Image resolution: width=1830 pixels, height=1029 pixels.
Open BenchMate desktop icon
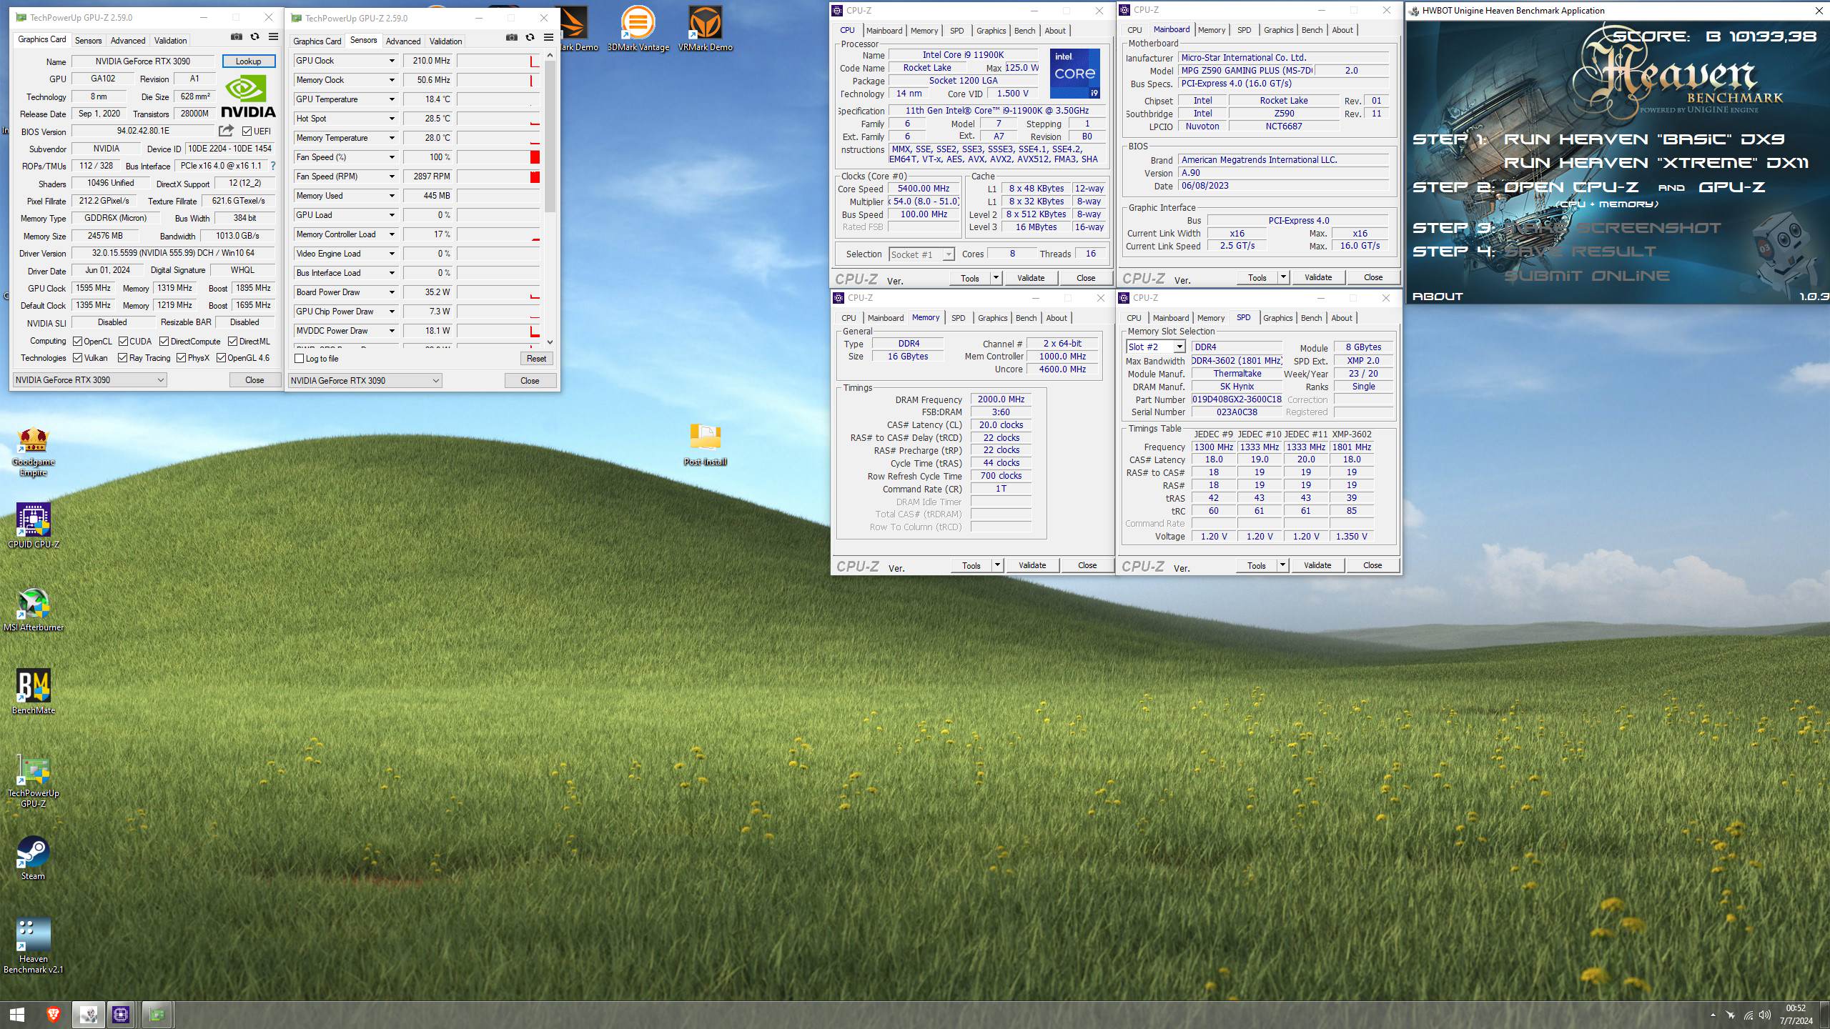click(x=33, y=692)
